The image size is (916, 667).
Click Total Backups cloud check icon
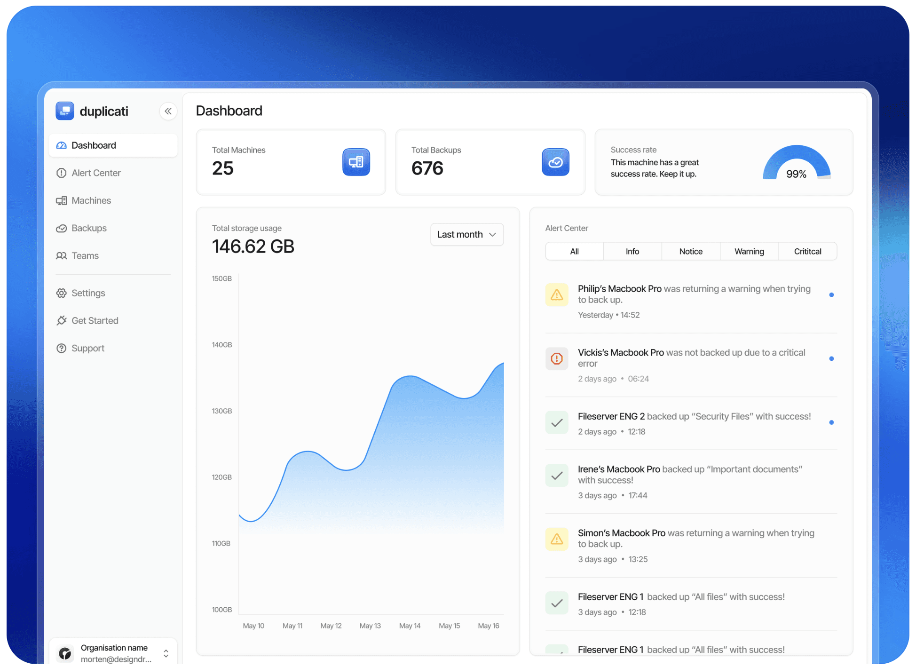click(555, 162)
